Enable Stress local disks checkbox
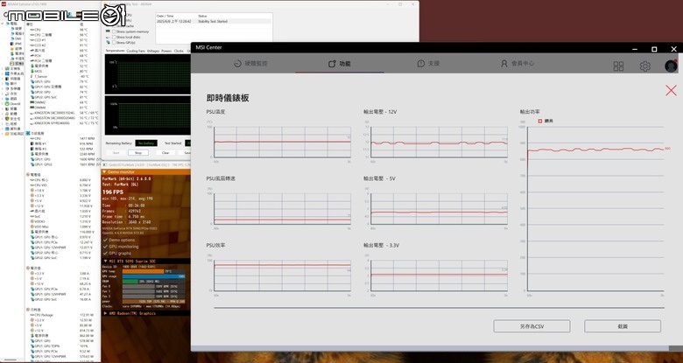The image size is (683, 363). coord(114,38)
